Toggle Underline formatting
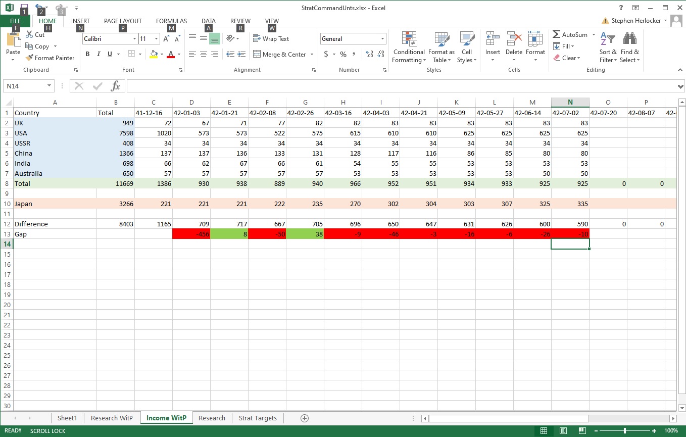 click(110, 54)
